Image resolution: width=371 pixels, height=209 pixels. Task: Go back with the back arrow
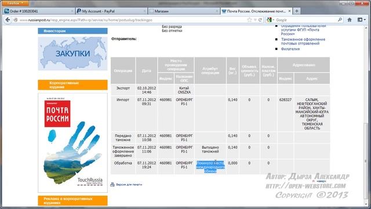click(x=8, y=20)
